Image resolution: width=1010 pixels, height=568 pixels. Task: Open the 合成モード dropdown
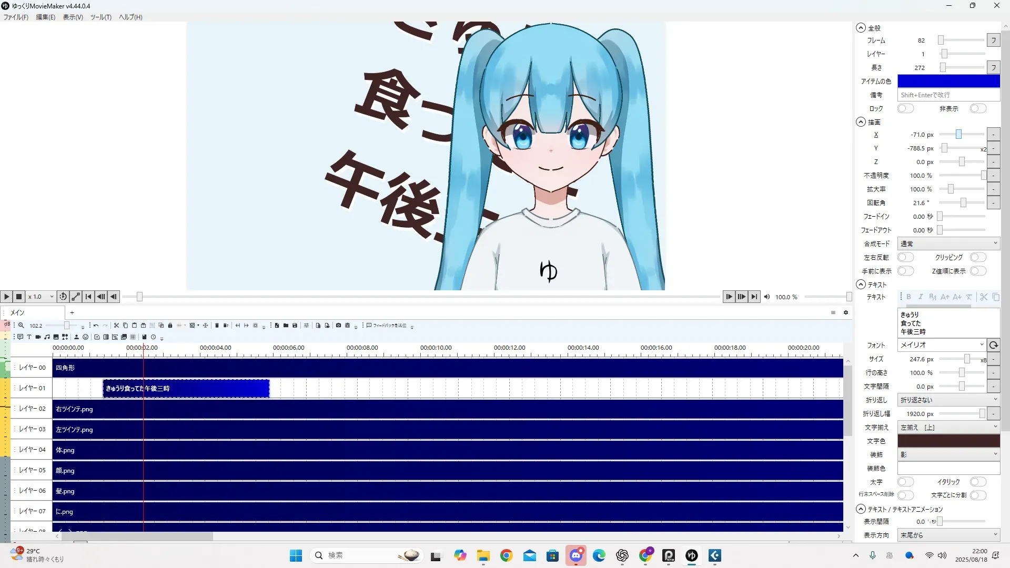[948, 244]
